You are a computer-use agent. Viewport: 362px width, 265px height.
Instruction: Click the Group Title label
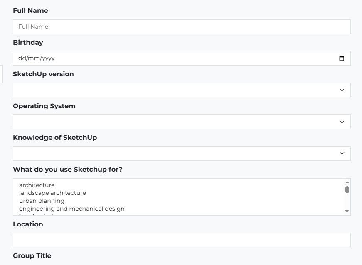point(32,255)
